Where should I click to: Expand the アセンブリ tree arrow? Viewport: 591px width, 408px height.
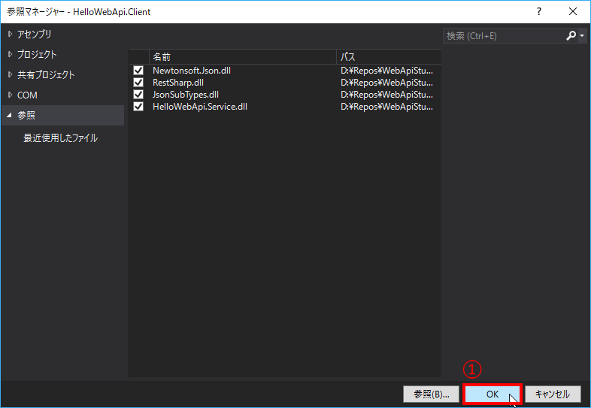(x=10, y=34)
